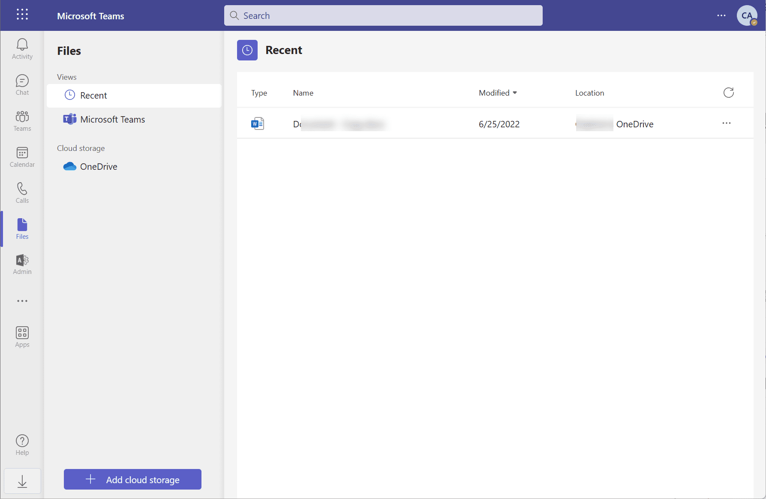Click the Location column header

tap(589, 93)
